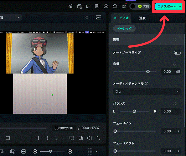Select the ベーシック sub-tab
The height and width of the screenshot is (156, 186).
click(124, 28)
